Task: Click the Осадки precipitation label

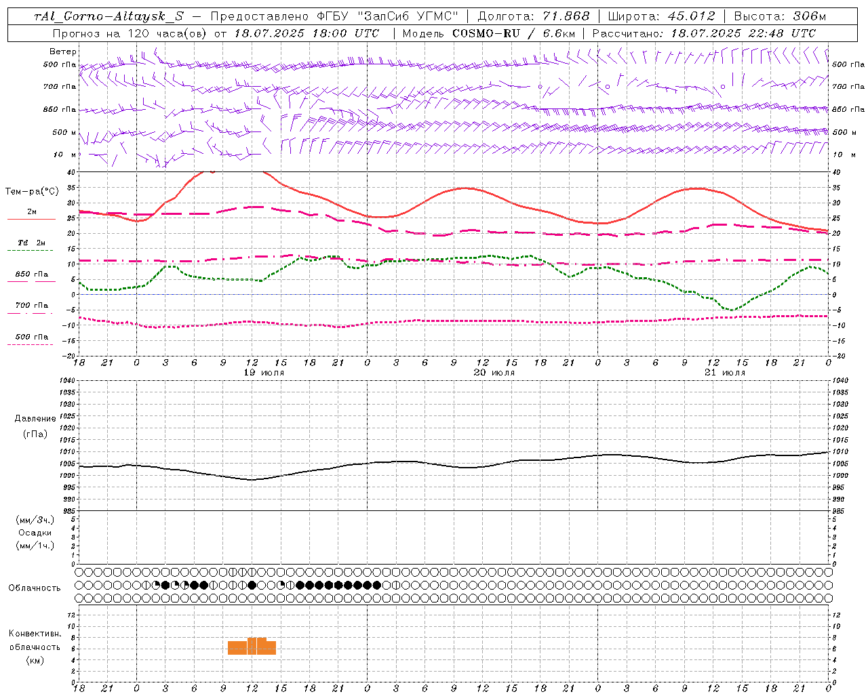Action: tap(35, 533)
